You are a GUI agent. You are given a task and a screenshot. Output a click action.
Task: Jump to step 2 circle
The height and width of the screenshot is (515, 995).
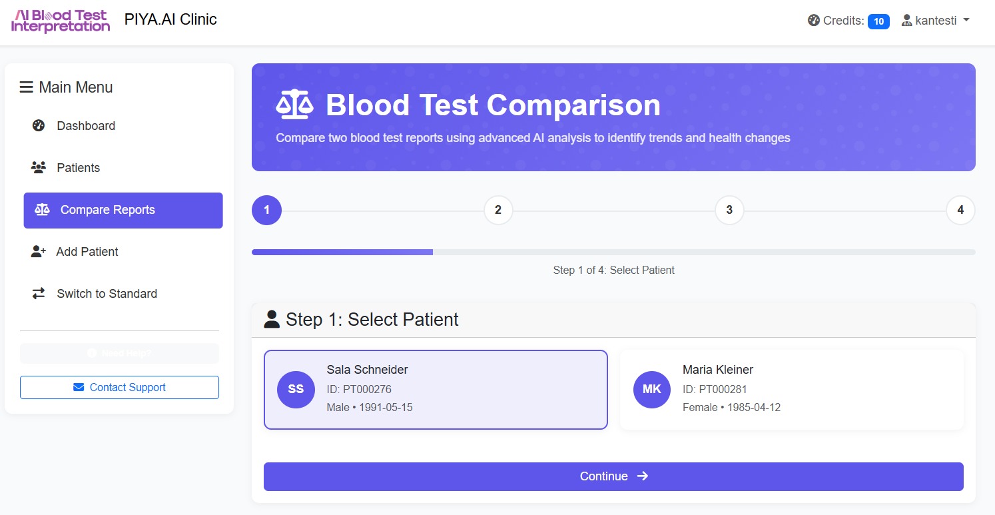pyautogui.click(x=498, y=211)
